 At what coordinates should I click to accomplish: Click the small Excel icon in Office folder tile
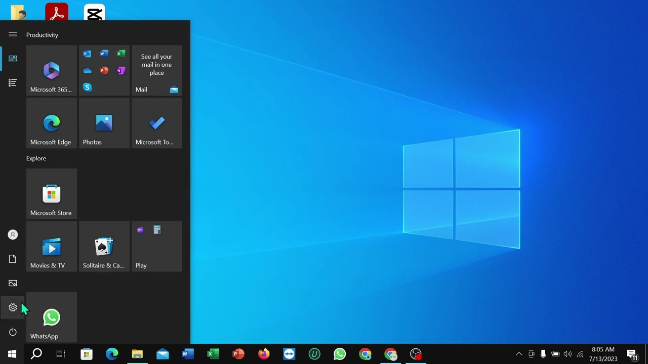point(120,54)
